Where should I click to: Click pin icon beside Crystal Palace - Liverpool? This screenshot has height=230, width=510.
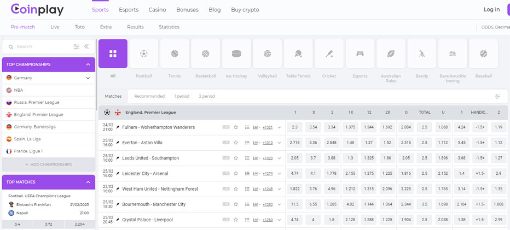coord(118,220)
